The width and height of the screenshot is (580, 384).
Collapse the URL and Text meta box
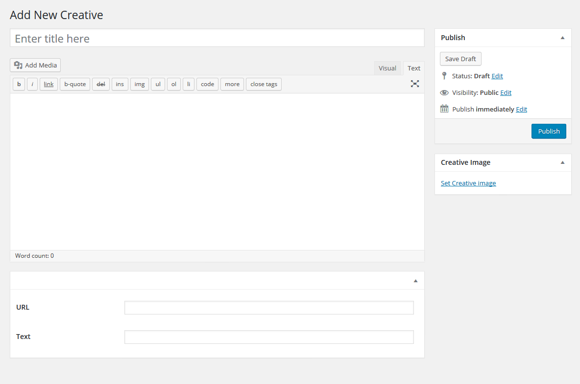415,281
